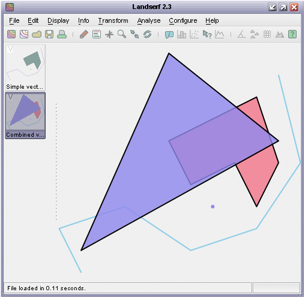Open the Edit menu
The height and width of the screenshot is (298, 305).
(x=33, y=20)
